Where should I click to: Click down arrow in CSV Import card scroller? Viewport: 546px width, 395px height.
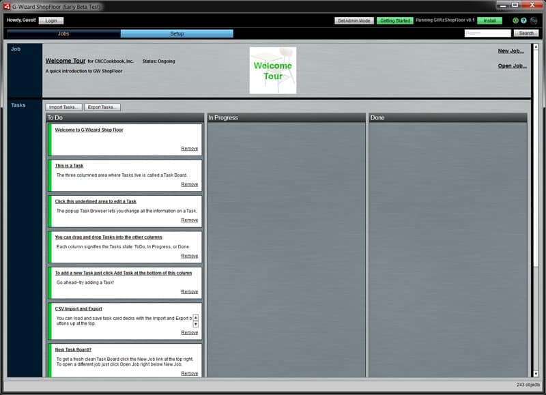coord(196,324)
